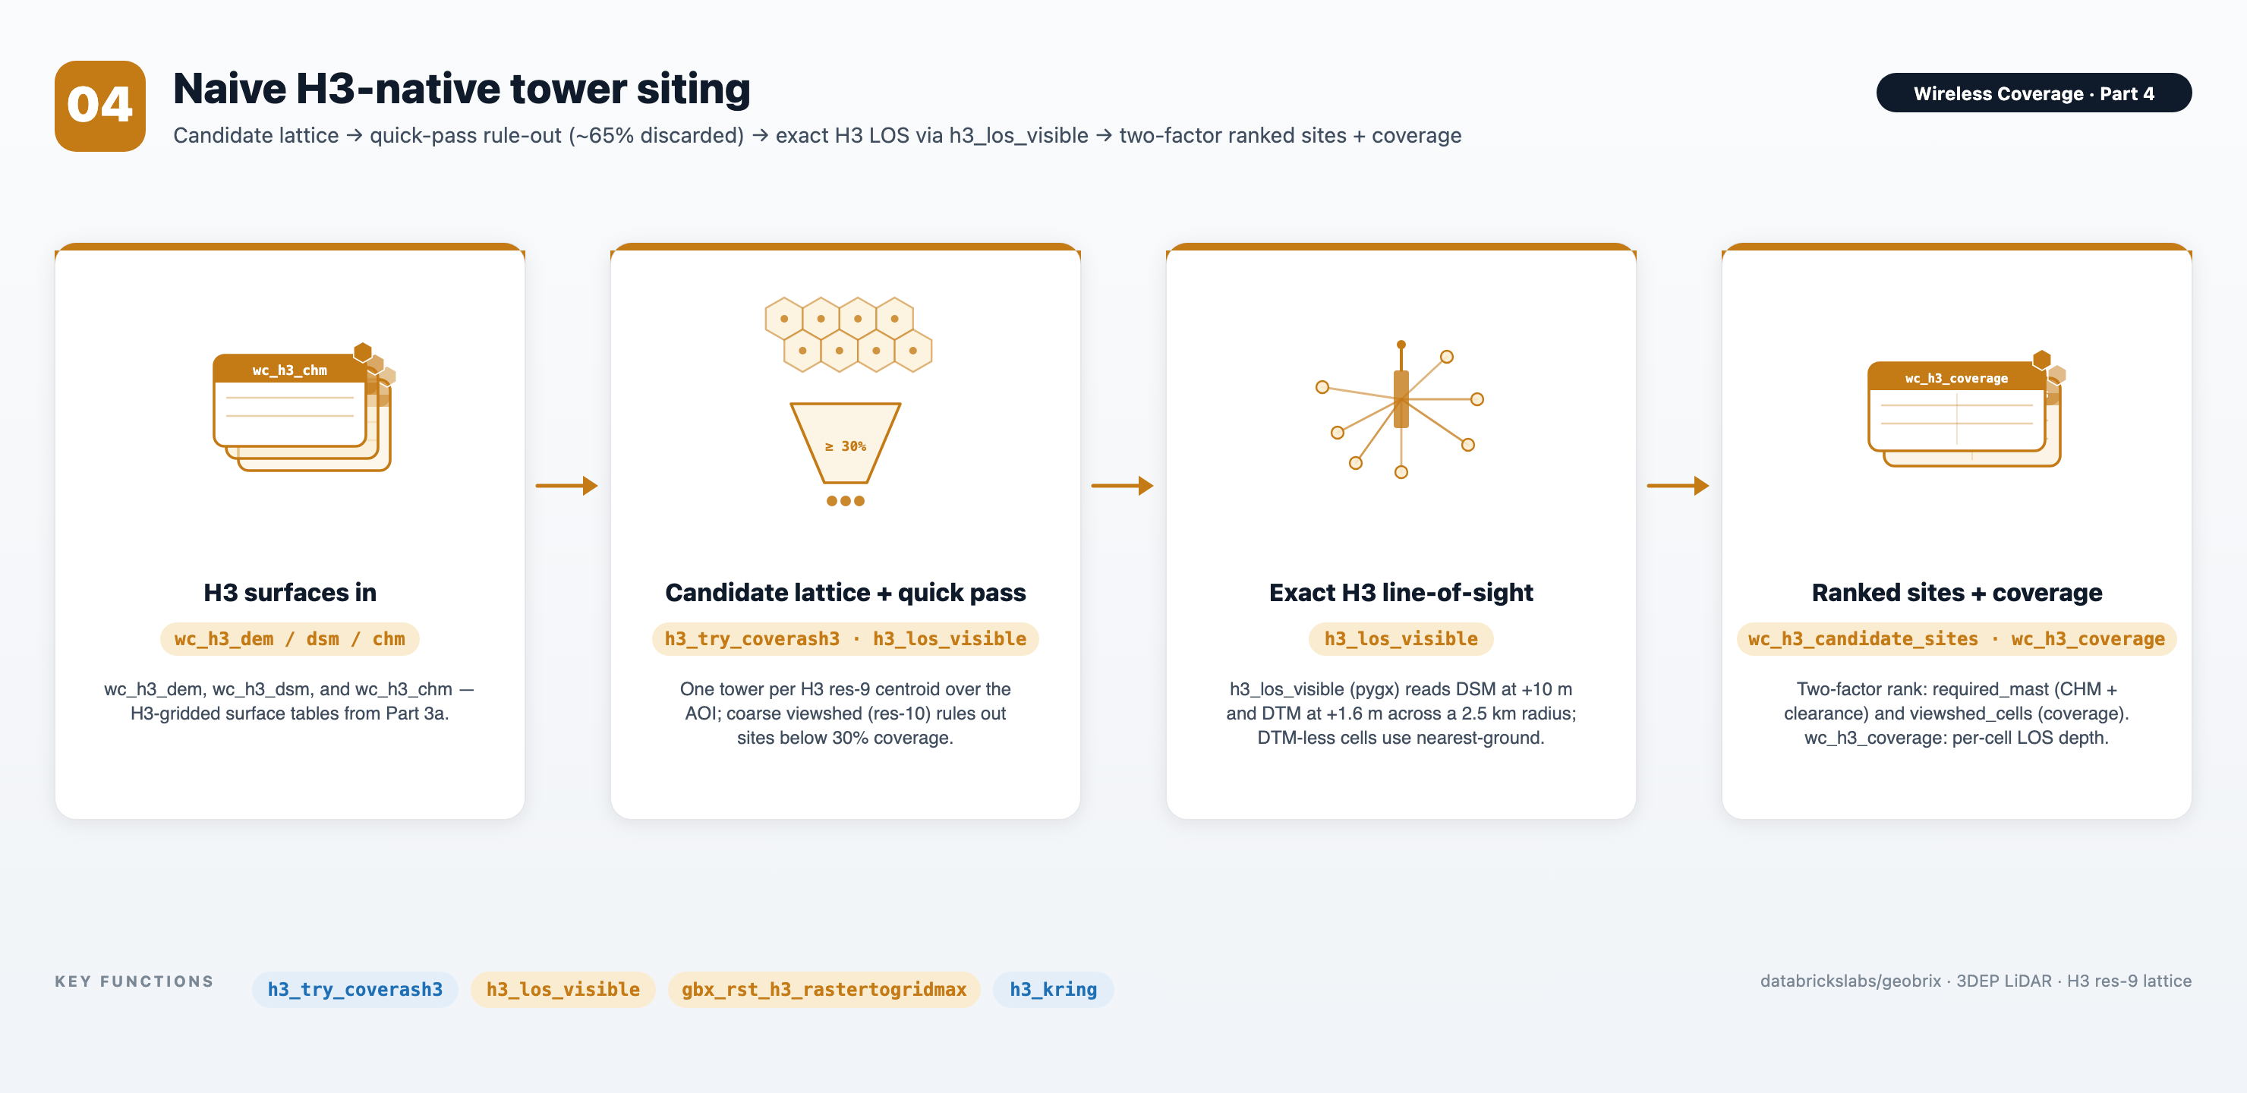Click the arrow leading to Ranked sites card
This screenshot has width=2247, height=1093.
[x=1678, y=486]
